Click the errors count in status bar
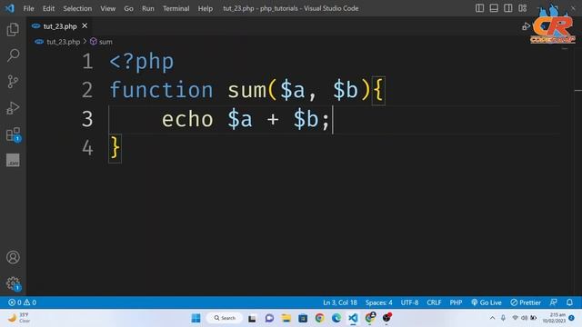This screenshot has height=327, width=582. pos(15,302)
